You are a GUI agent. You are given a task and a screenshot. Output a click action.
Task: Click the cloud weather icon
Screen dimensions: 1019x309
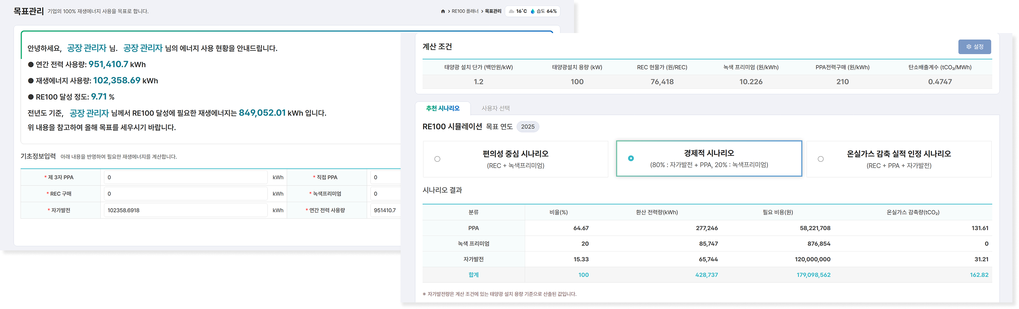click(x=512, y=11)
